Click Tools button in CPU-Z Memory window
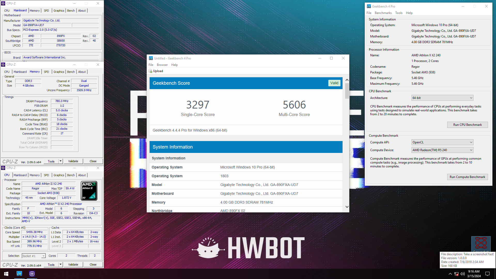This screenshot has width=496, height=279. point(51,161)
